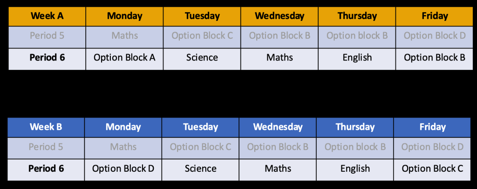
Task: Select Week B Thursday Period 6 English cell
Action: pos(355,169)
